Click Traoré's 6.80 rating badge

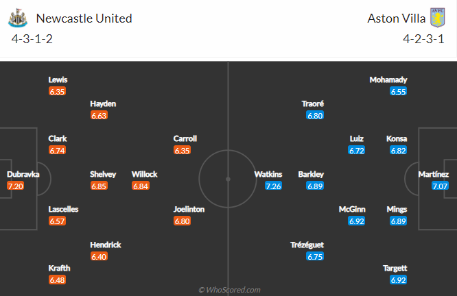click(315, 115)
